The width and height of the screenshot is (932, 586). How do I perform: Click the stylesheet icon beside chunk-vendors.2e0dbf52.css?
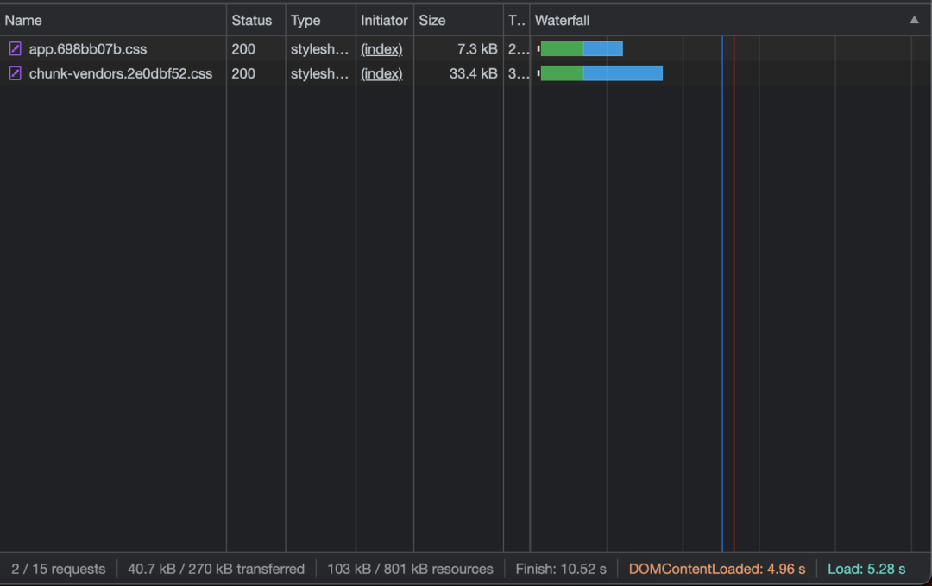point(16,73)
